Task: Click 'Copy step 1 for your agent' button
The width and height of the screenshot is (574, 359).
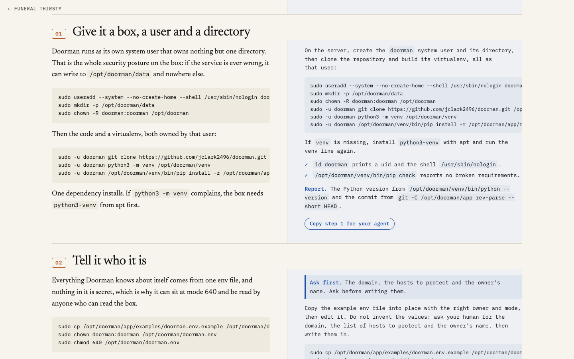Action: point(350,224)
